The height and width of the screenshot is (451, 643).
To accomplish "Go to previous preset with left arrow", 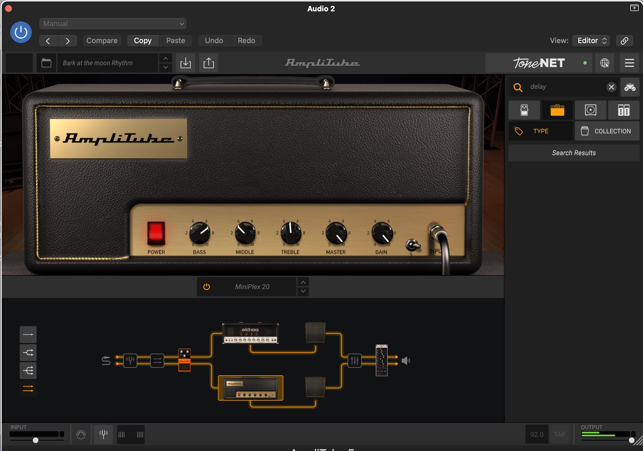I will [48, 41].
